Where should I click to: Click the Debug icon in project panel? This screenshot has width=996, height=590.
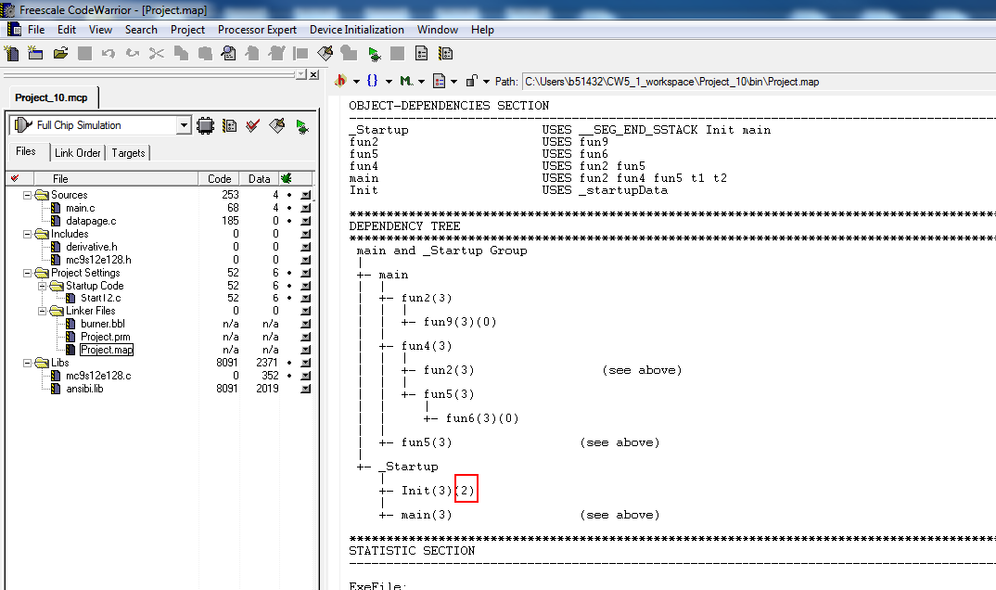302,126
